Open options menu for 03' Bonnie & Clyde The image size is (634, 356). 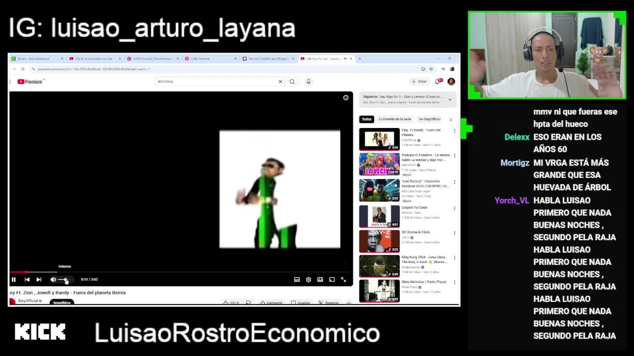pyautogui.click(x=454, y=233)
